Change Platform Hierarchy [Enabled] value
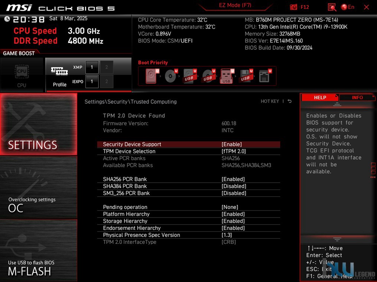Viewport: 377px width, 282px height. pos(233,214)
